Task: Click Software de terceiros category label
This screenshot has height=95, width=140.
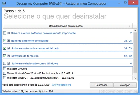Action: [x=25, y=56]
